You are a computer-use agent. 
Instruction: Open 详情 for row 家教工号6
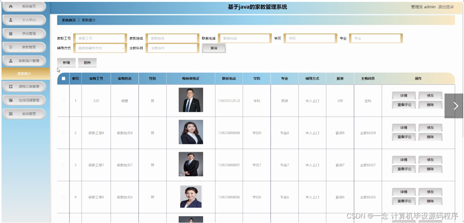click(x=404, y=192)
